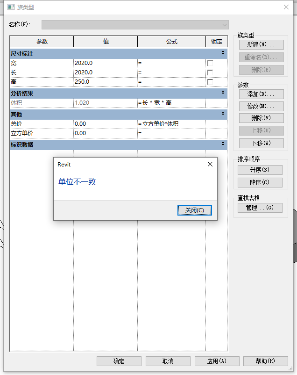The height and width of the screenshot is (375, 297).
Task: Click formula cell =立方单价*体积
Action: 171,124
